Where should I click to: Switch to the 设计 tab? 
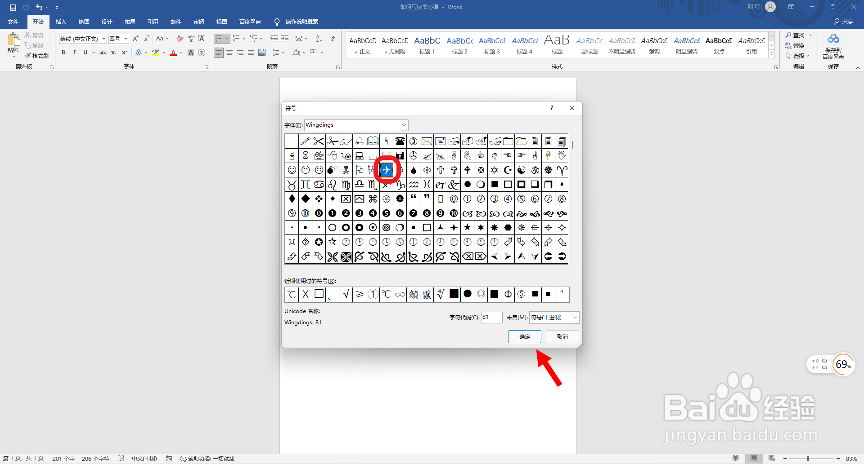pos(107,22)
